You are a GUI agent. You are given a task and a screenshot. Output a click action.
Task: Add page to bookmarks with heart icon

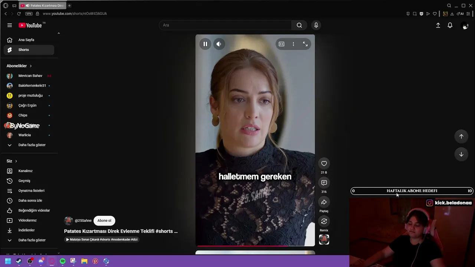(x=435, y=14)
